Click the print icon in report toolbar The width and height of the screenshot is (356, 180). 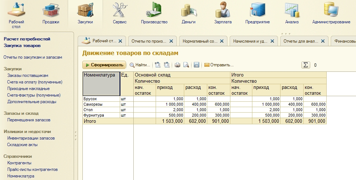(177, 65)
